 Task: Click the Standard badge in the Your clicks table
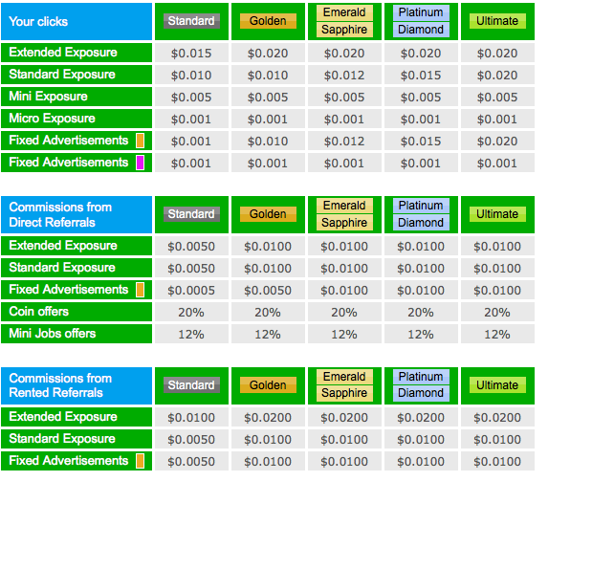point(191,21)
